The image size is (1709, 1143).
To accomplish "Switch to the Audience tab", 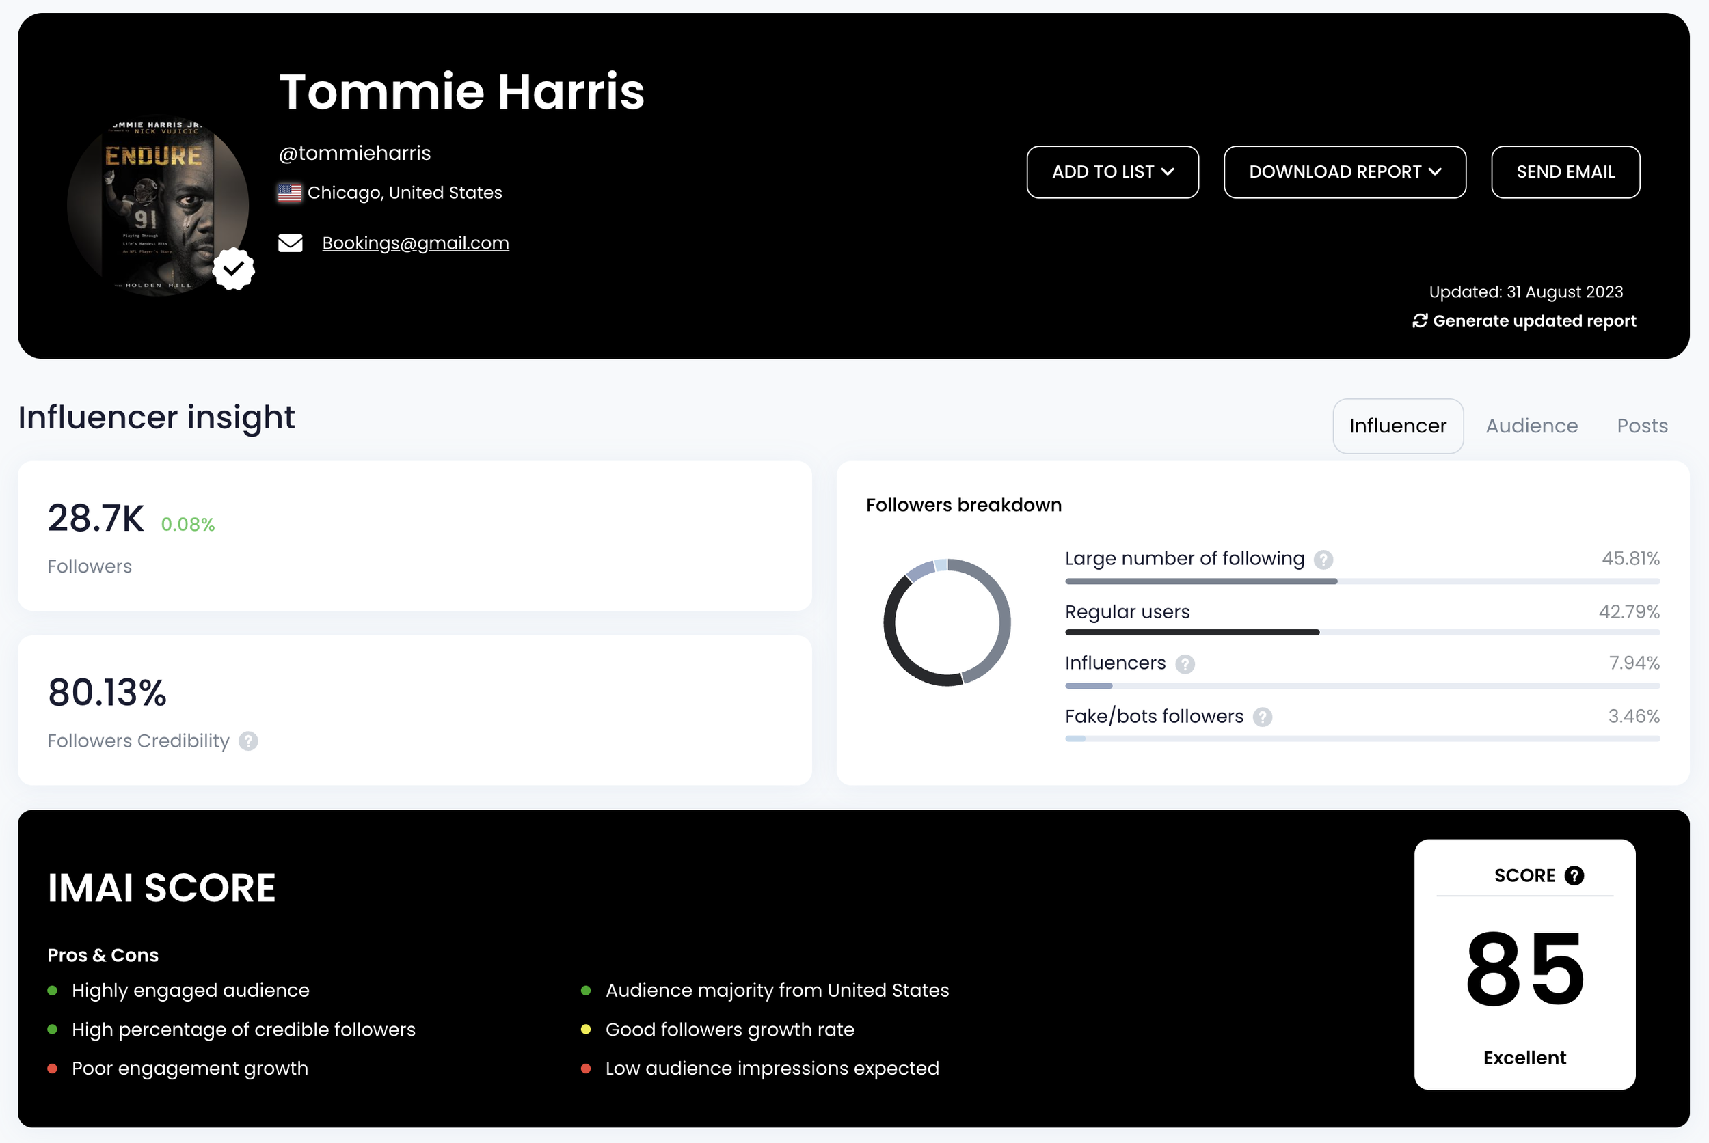I will coord(1531,426).
